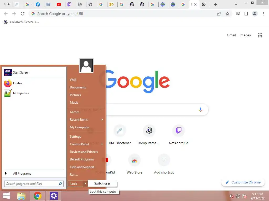Image resolution: width=269 pixels, height=201 pixels.
Task: Open CollabVM Server bookmark
Action: click(x=21, y=22)
